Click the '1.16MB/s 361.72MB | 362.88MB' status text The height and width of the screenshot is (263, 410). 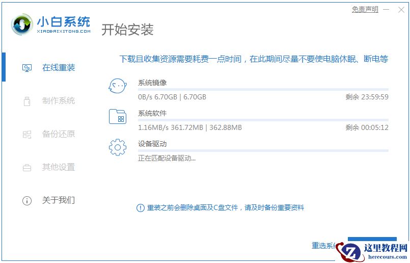tap(190, 128)
